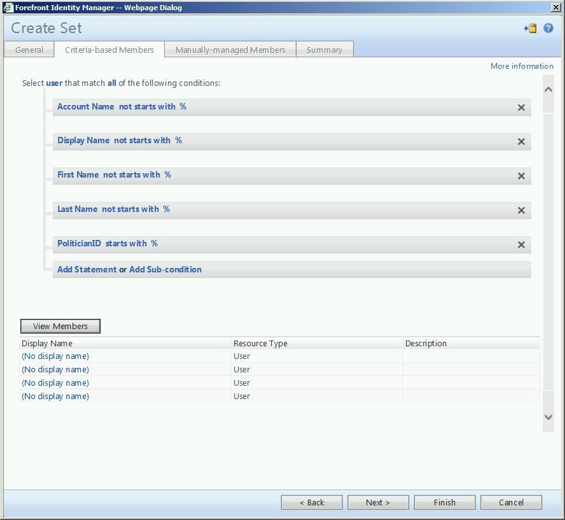Screen dimensions: 565x520
Task: Click Add Statement link
Action: pyautogui.click(x=87, y=270)
